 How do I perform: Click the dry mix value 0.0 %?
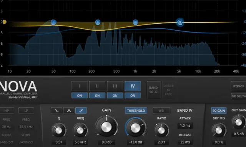point(219,142)
